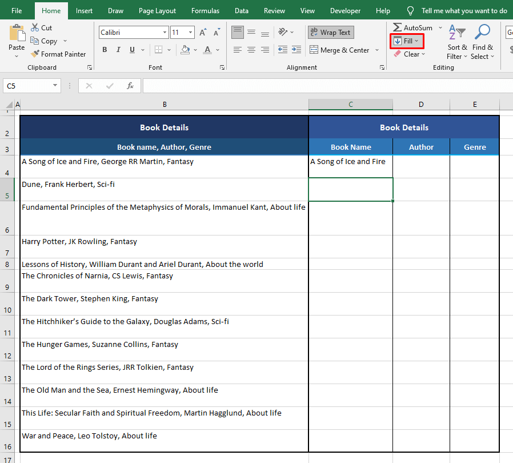Image resolution: width=513 pixels, height=463 pixels.
Task: Click the Increase Font Size icon
Action: tap(201, 32)
